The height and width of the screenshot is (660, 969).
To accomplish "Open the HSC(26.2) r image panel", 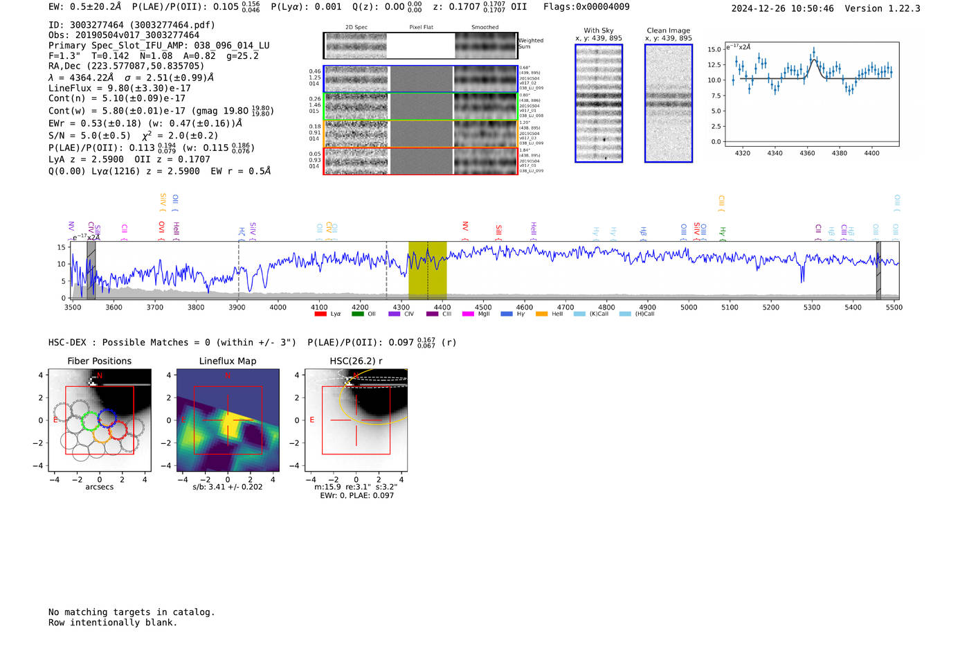I will (x=356, y=420).
